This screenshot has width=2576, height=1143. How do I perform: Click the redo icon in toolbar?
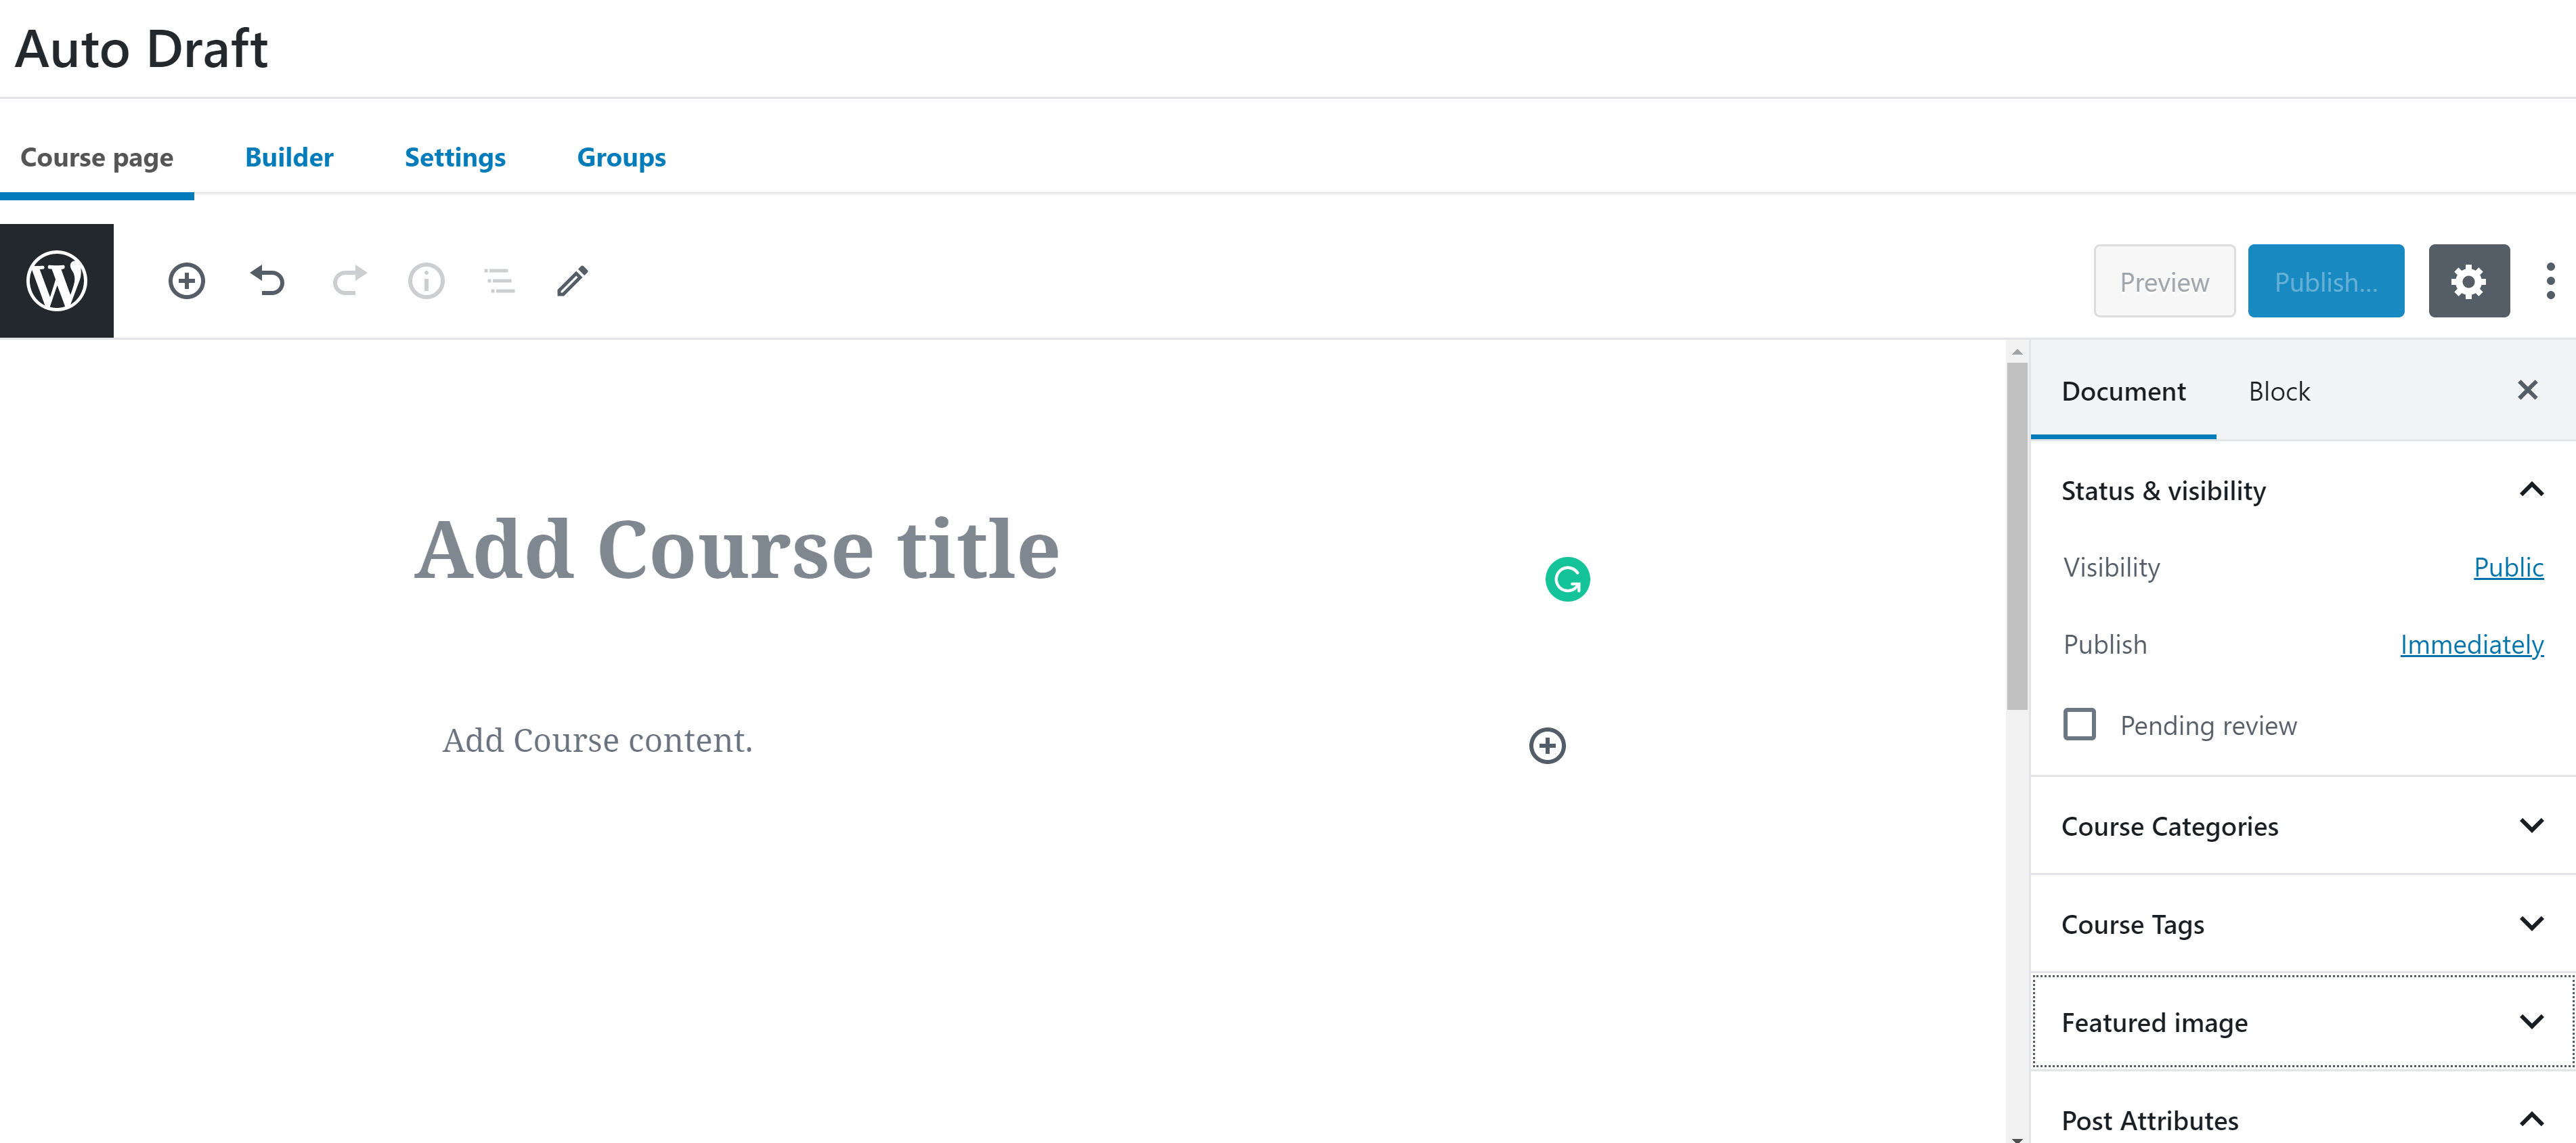tap(348, 281)
